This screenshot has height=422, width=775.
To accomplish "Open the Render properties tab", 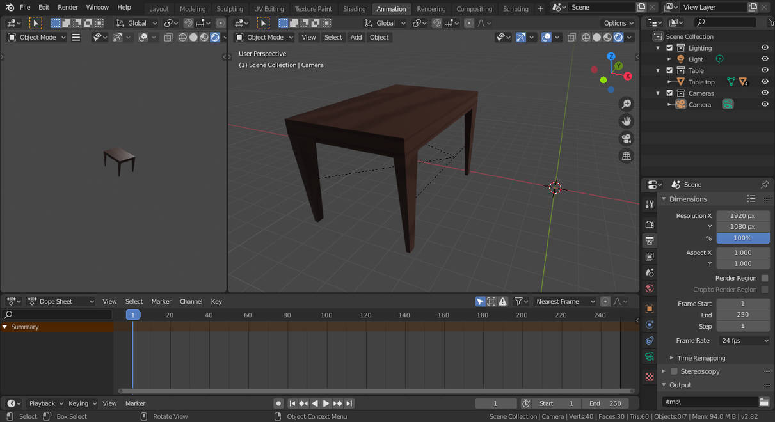I will click(x=650, y=224).
